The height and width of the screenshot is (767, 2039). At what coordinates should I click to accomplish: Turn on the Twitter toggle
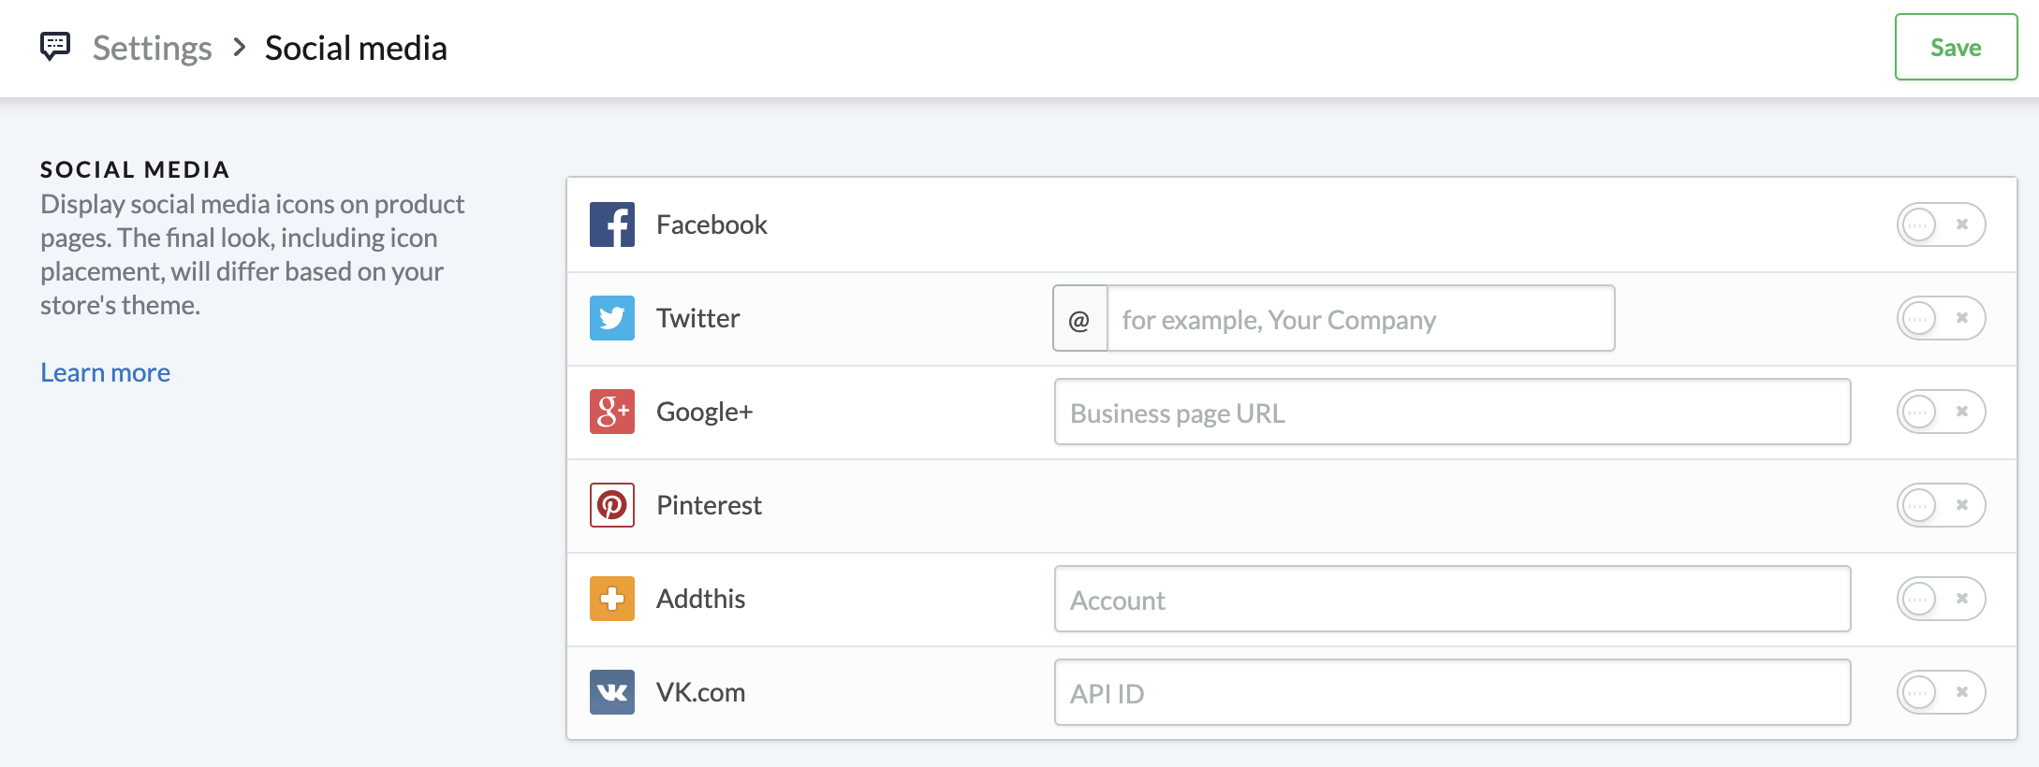(1941, 318)
